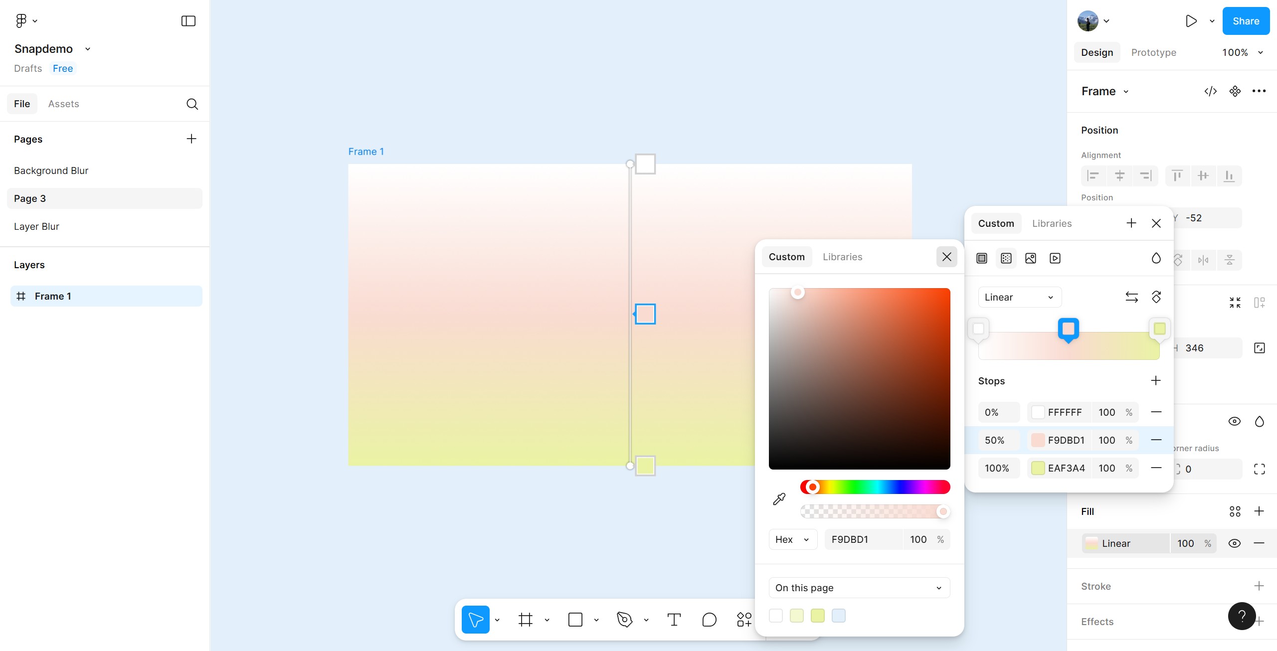Click the Share button
This screenshot has width=1277, height=651.
click(1246, 21)
